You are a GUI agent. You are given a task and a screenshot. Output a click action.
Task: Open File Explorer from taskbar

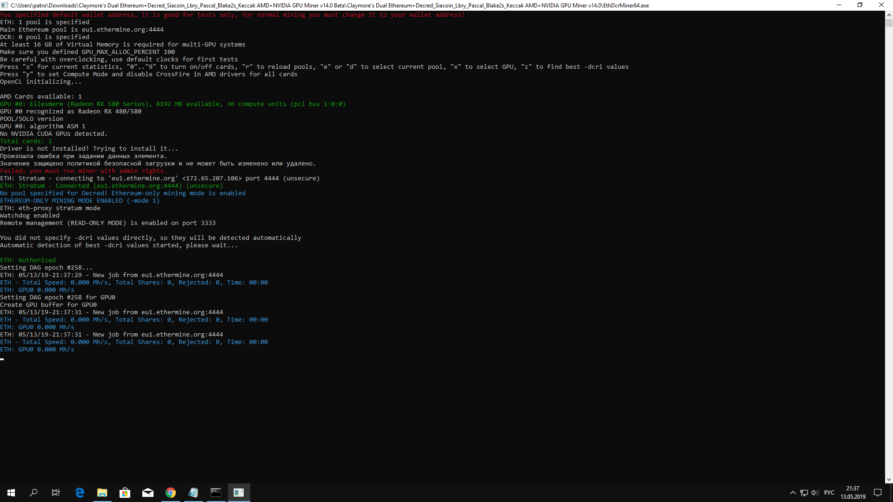point(102,493)
